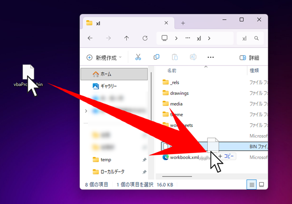Image resolution: width=292 pixels, height=204 pixels.
Task: Click the pin icon beside ローカルデータ
Action: [144, 172]
